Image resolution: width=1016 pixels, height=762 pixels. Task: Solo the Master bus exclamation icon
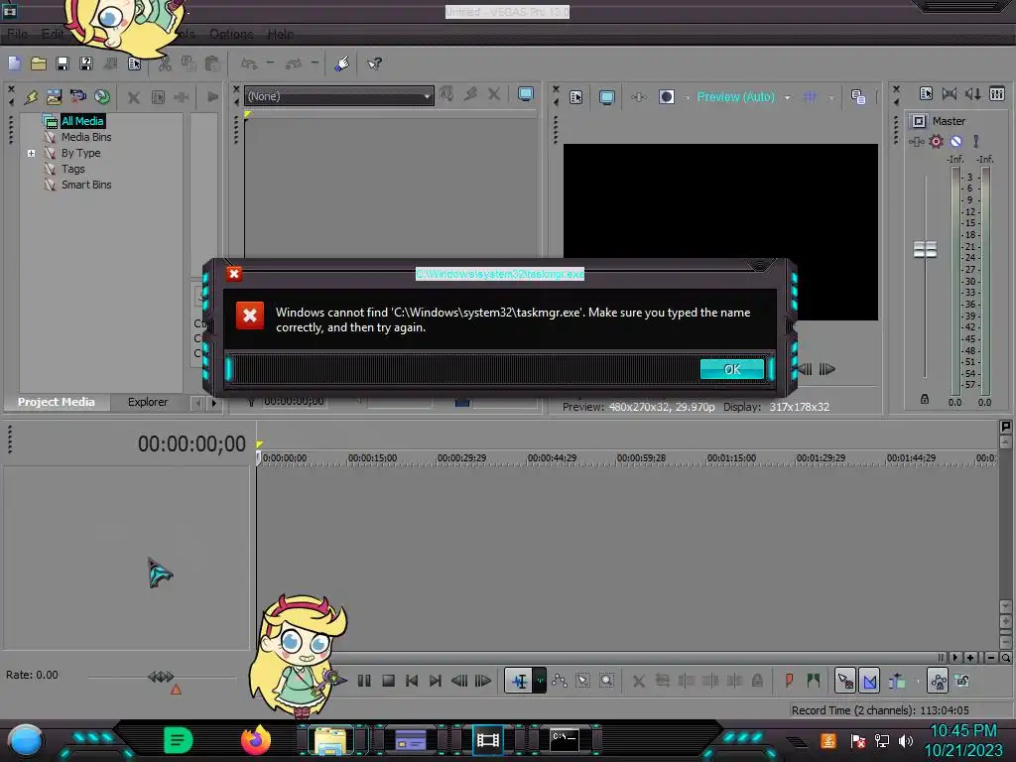[x=976, y=141]
